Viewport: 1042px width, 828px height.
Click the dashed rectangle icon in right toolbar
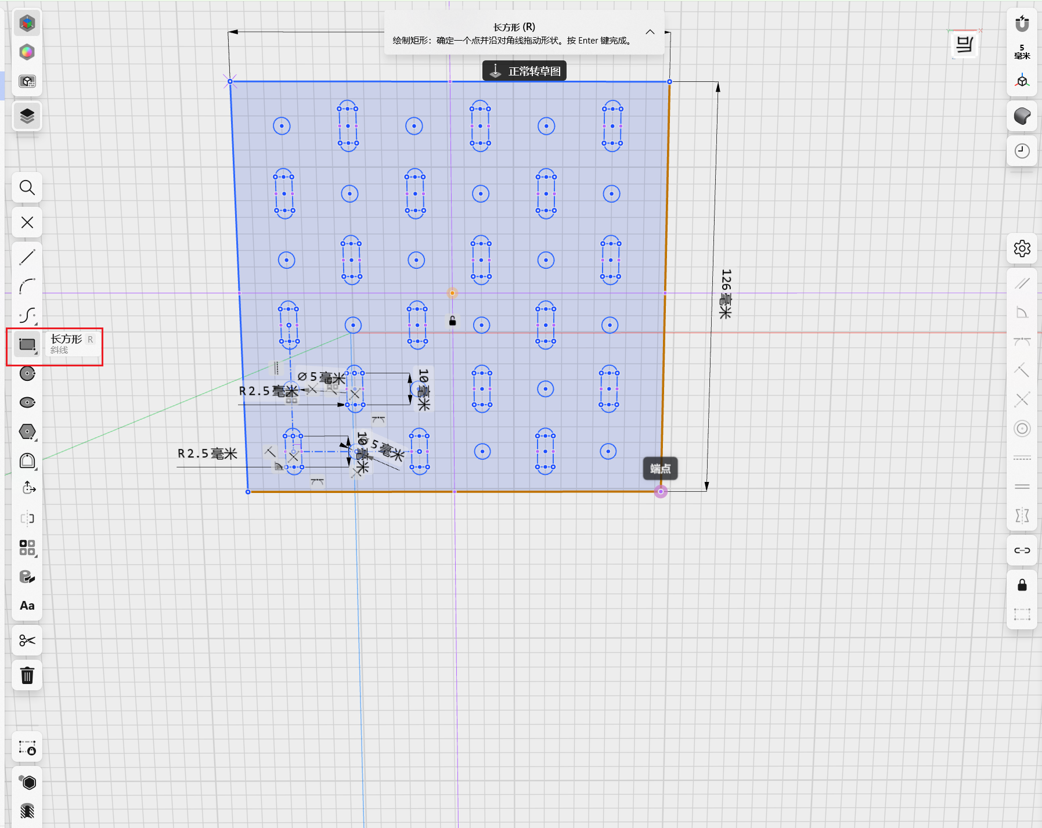pos(1022,614)
